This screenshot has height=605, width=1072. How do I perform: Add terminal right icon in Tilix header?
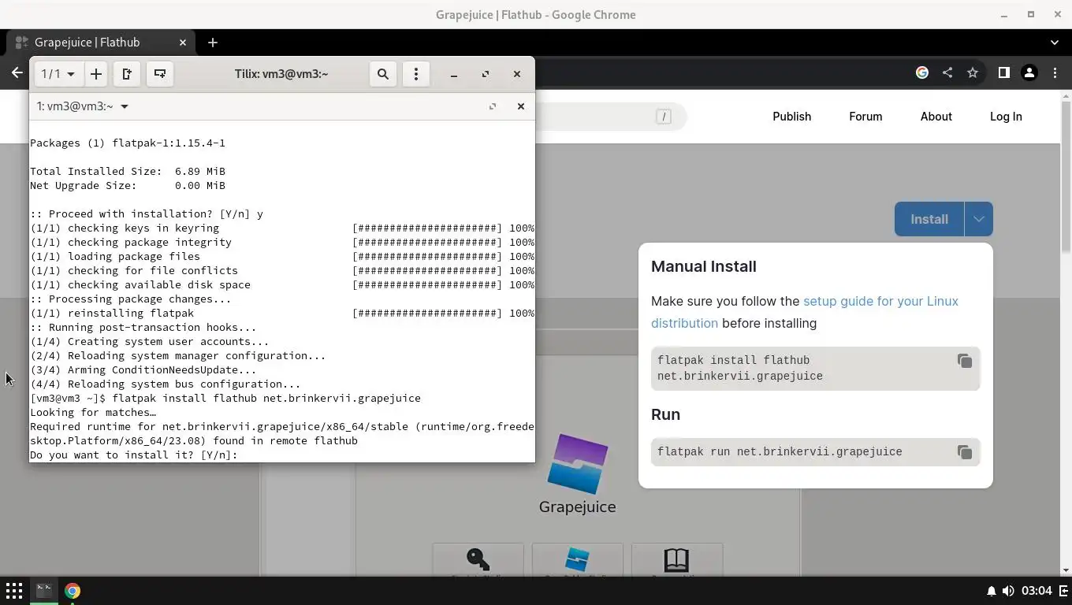click(x=127, y=74)
